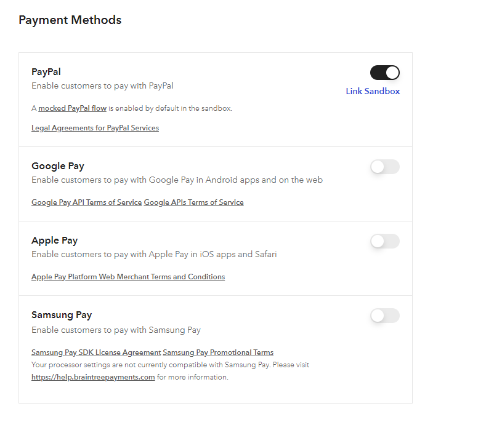
Task: Click the Apple Pay section title
Action: [55, 241]
